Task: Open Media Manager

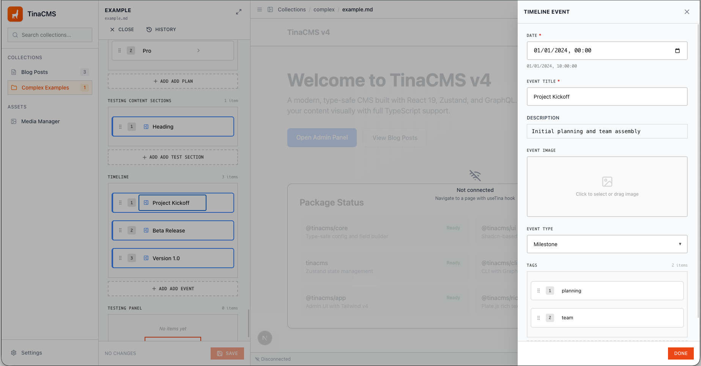Action: [50, 121]
